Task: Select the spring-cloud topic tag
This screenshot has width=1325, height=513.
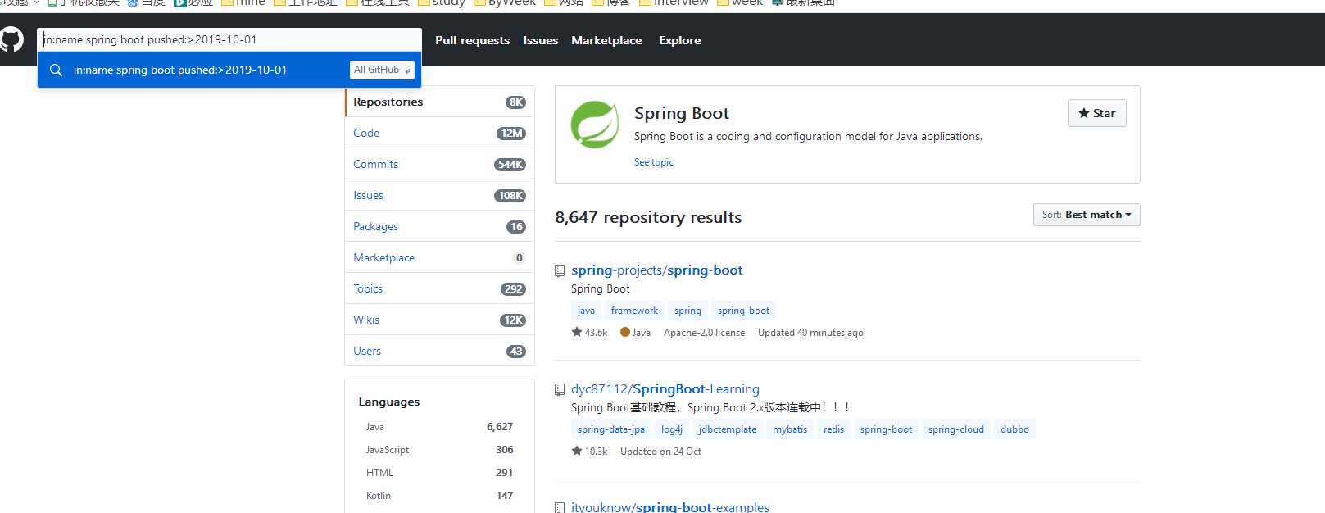Action: pyautogui.click(x=956, y=429)
